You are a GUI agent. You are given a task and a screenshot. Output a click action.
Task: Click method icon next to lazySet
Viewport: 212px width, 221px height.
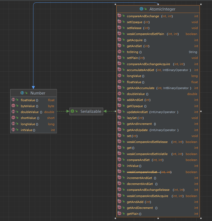pos(120,118)
